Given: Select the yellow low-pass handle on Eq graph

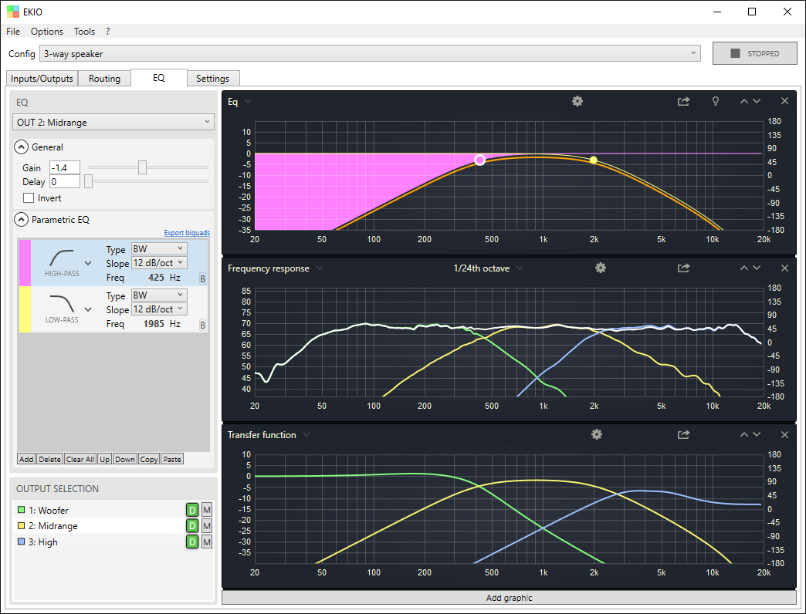Looking at the screenshot, I should tap(593, 160).
